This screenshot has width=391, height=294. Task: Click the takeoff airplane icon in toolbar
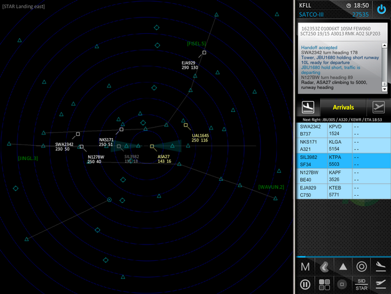[379, 285]
